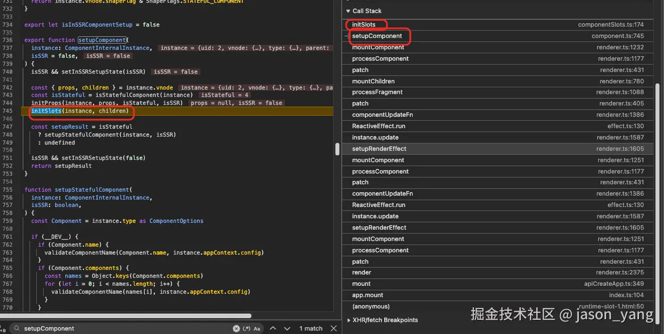Click ComponentOptions type on line 759
664x334 pixels.
(176, 221)
